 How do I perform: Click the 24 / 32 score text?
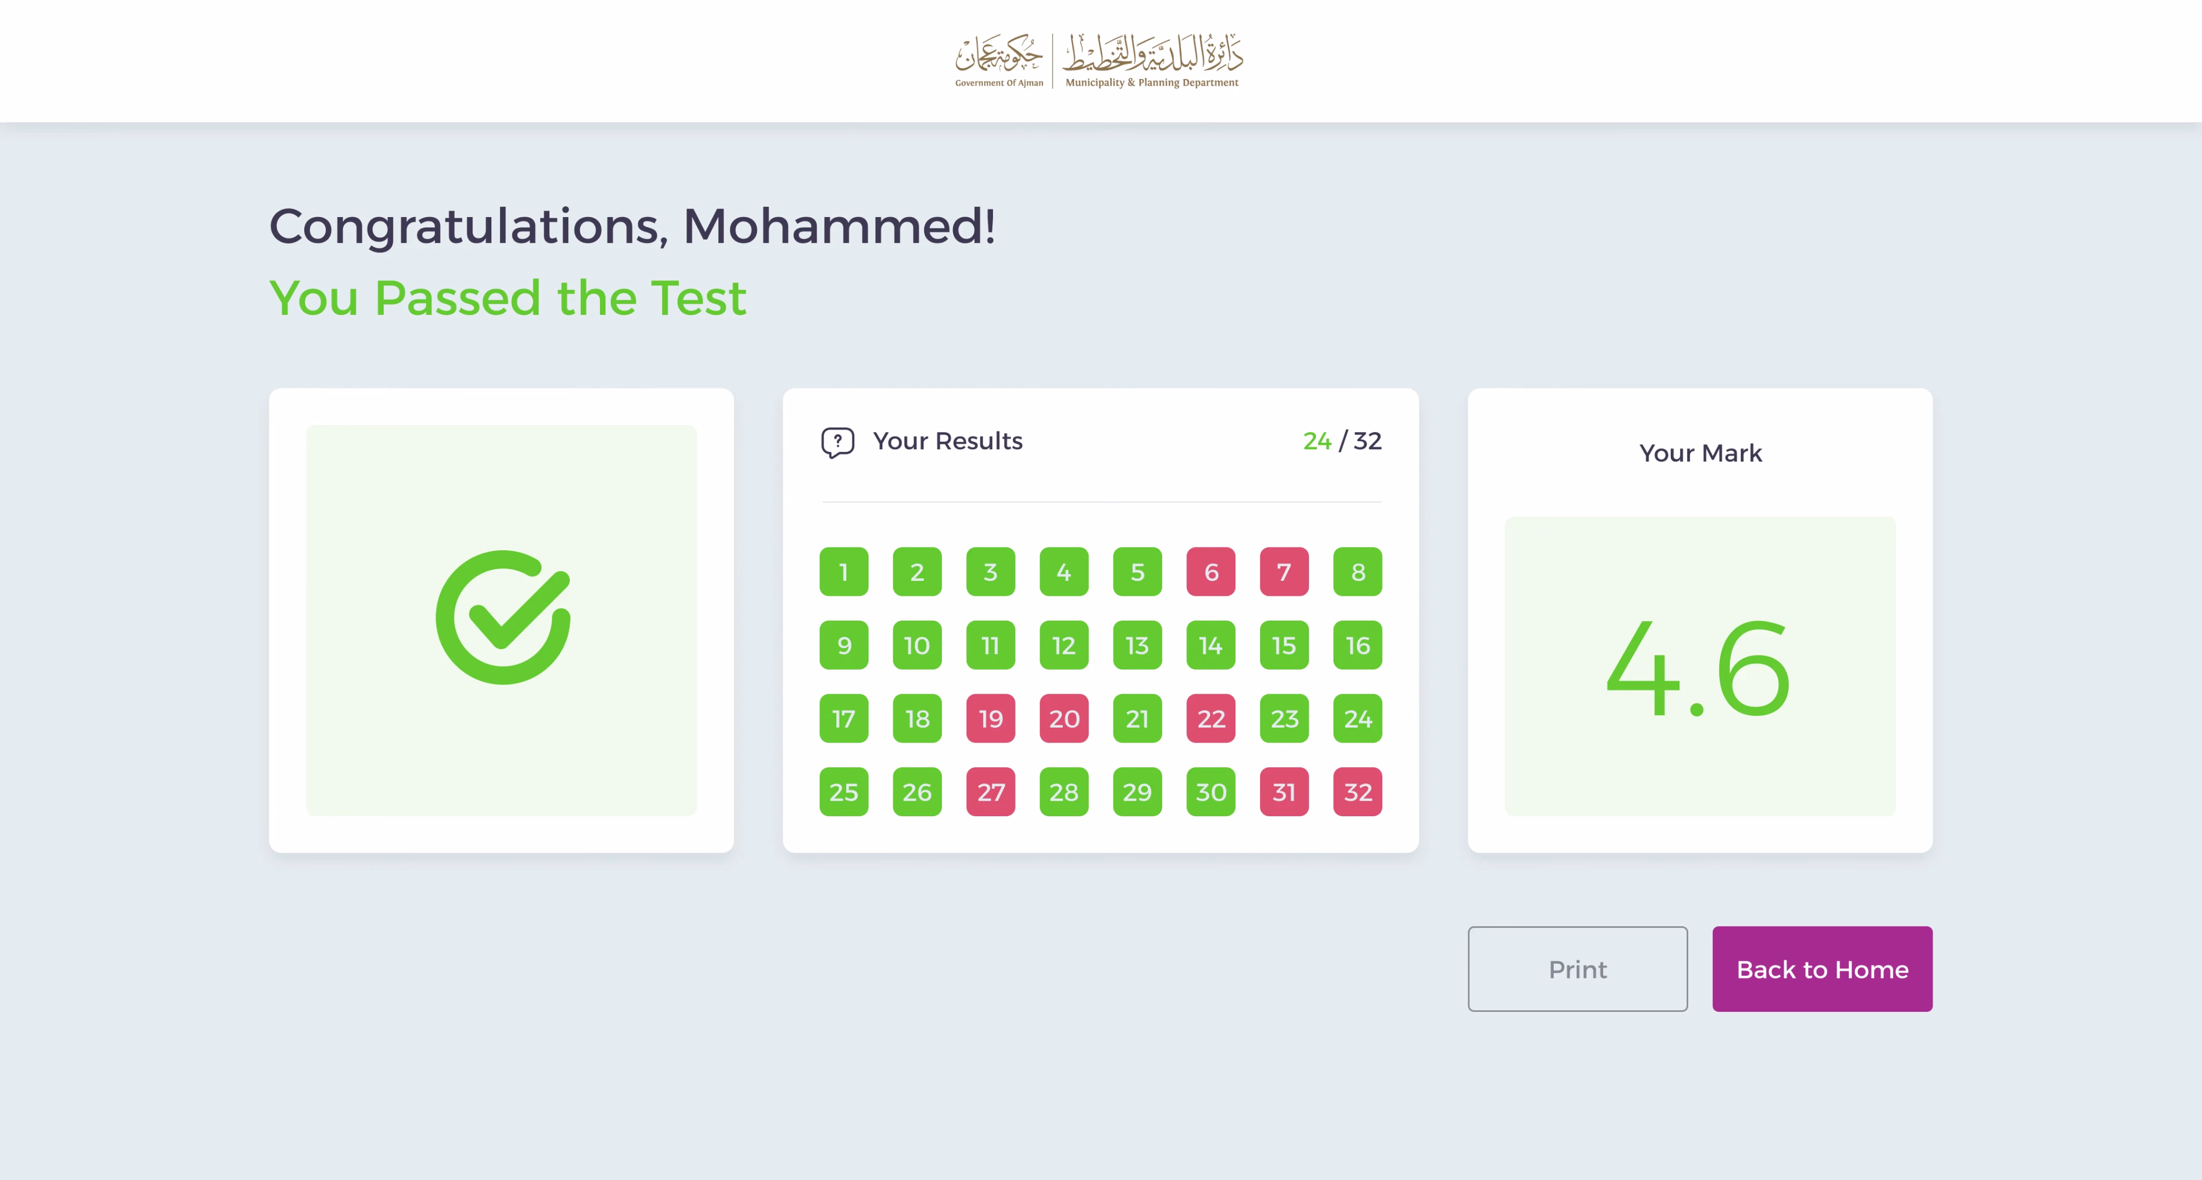(1341, 441)
